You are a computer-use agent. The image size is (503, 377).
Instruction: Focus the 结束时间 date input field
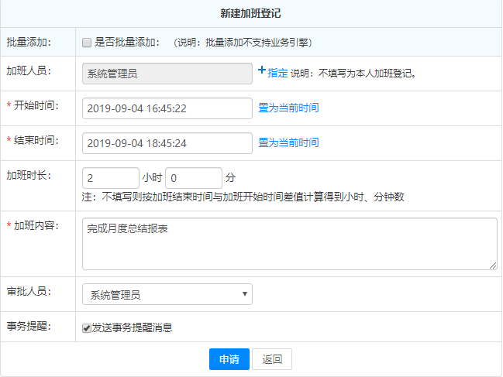coord(167,143)
